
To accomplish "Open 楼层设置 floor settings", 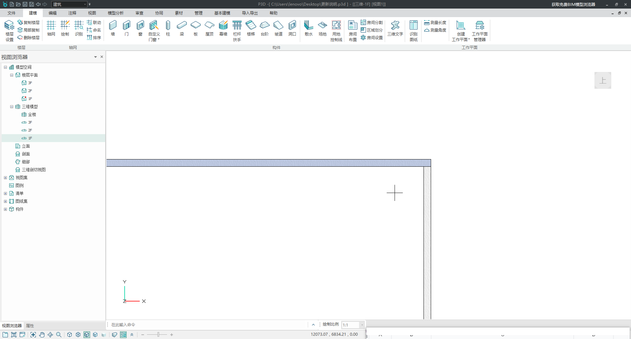I will point(9,31).
